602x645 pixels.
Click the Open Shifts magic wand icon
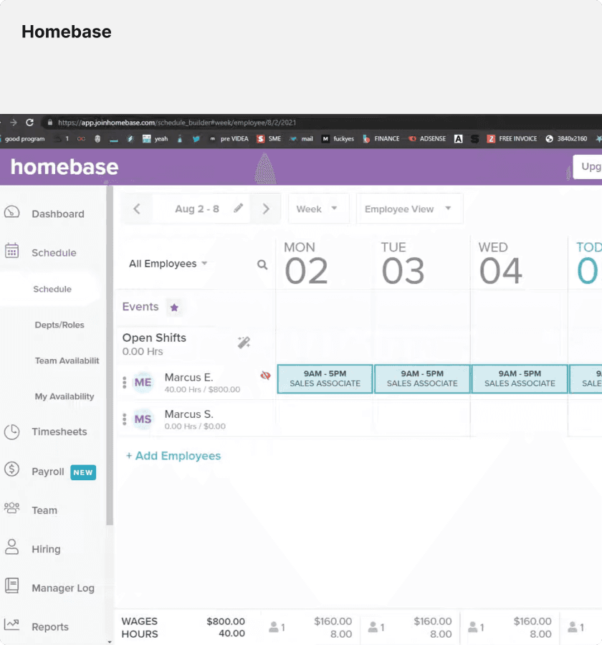[x=244, y=343]
